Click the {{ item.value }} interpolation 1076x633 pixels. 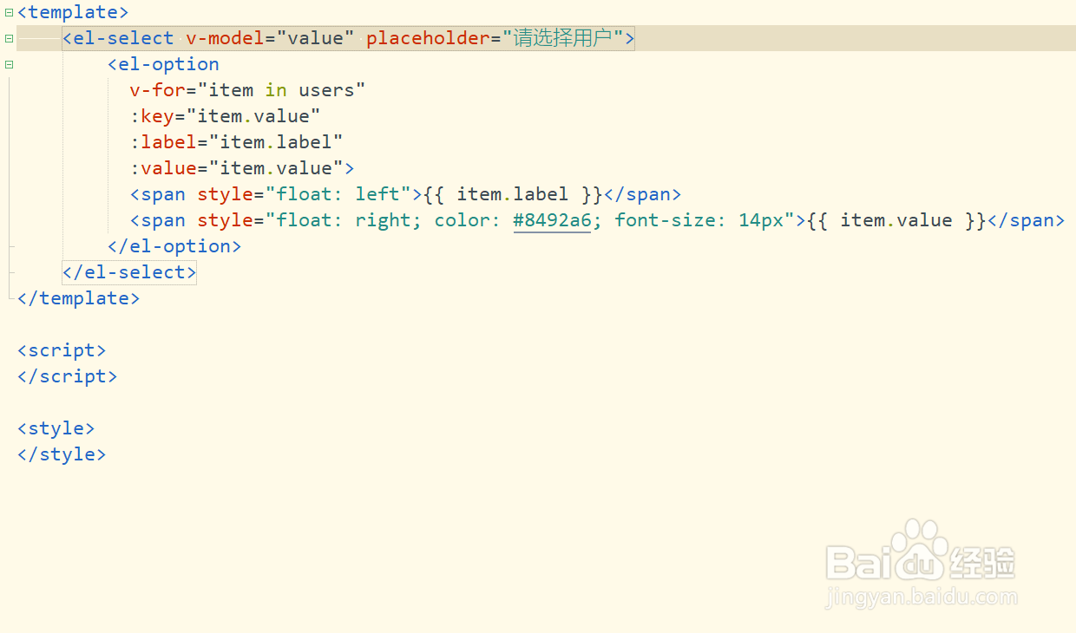(896, 220)
